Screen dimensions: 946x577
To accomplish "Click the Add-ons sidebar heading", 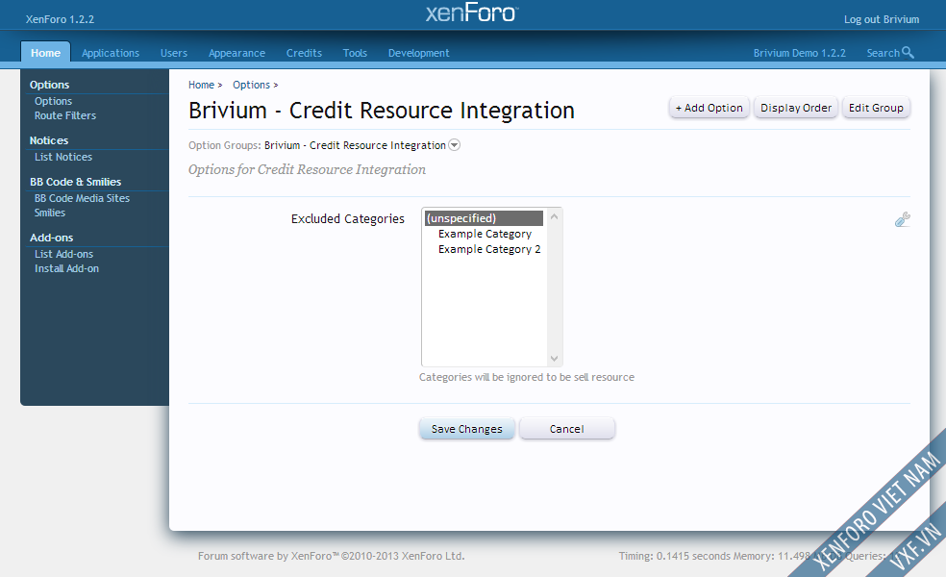I will point(51,238).
